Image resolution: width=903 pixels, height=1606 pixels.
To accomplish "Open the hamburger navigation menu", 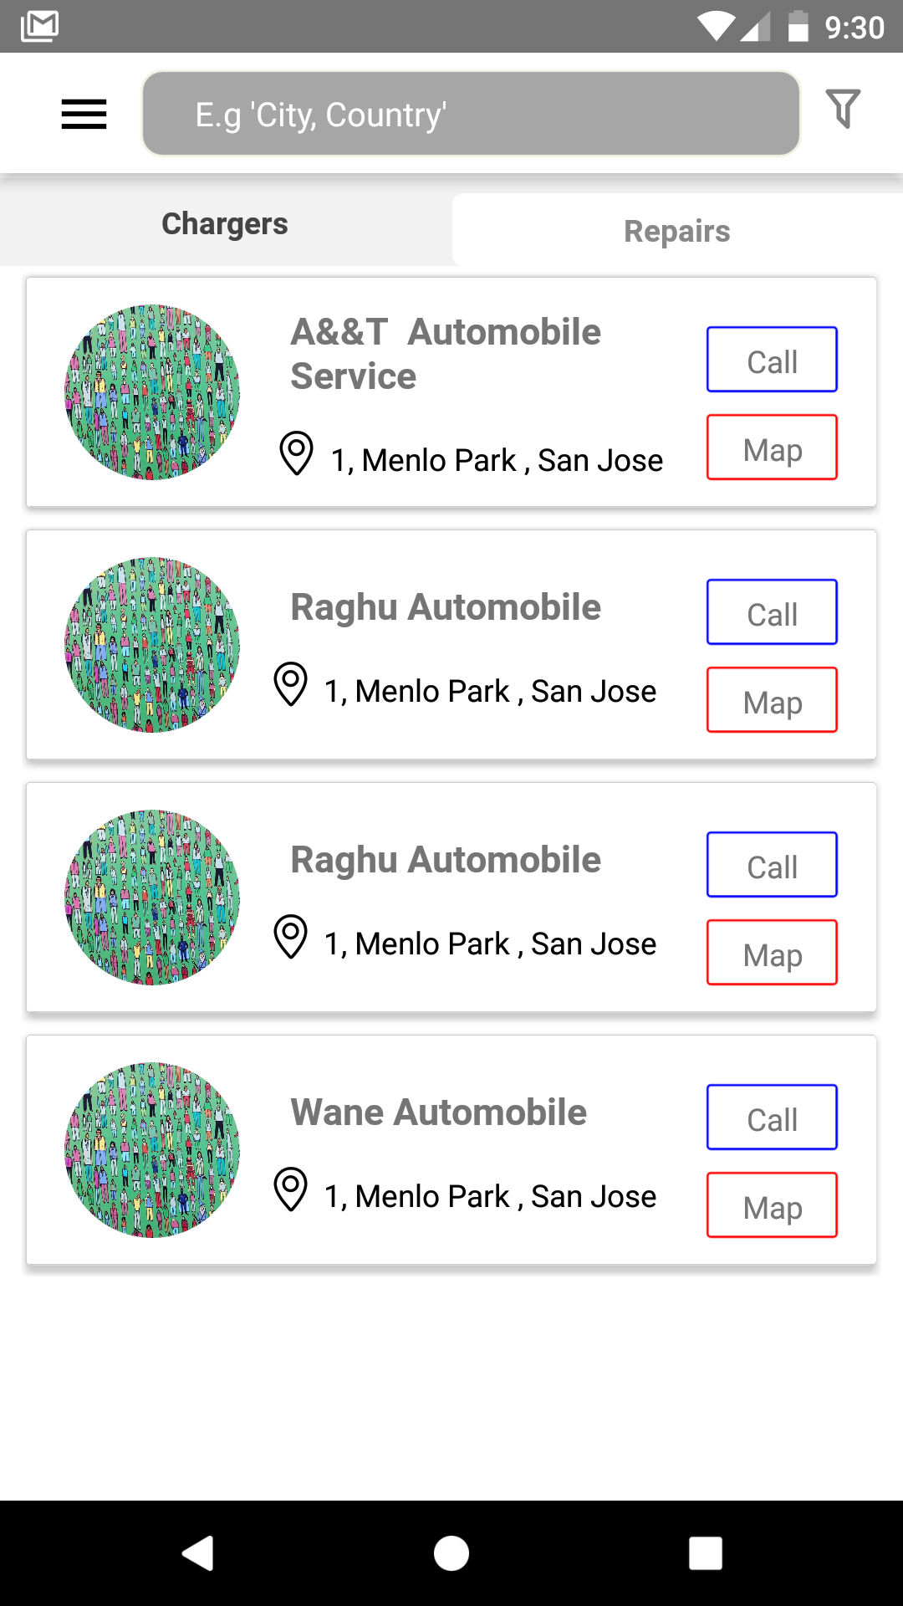I will point(84,114).
